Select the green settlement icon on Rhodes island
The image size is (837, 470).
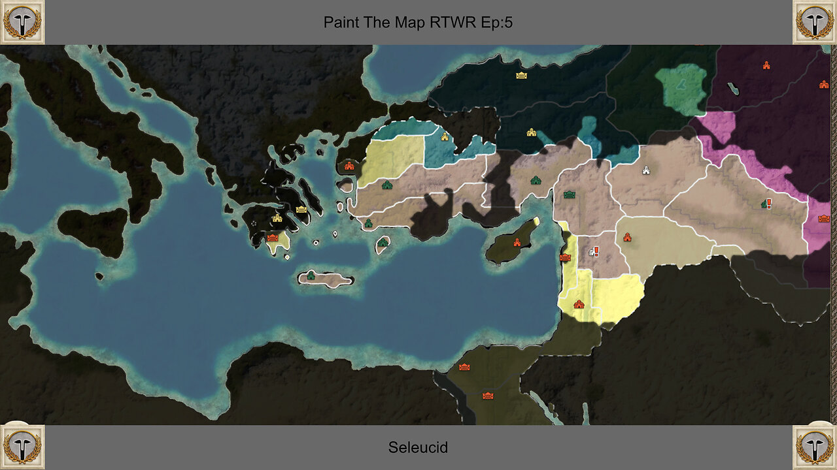click(x=383, y=243)
